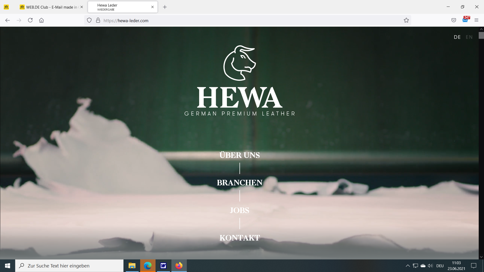
Task: Click the back navigation arrow
Action: [x=8, y=20]
